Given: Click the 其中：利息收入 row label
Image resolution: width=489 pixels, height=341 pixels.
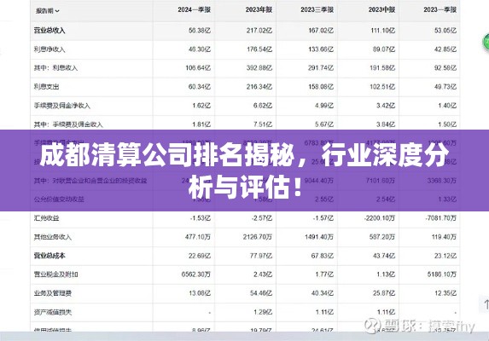Looking at the screenshot, I should point(55,68).
